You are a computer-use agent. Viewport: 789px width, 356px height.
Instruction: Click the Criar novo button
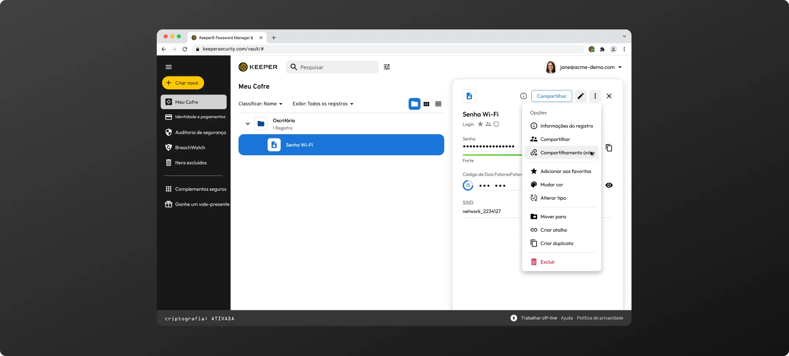[183, 83]
